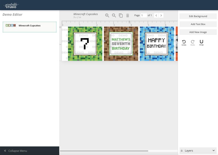The image size is (218, 155).
Task: Click the Demo Editor heading
Action: coord(12,15)
